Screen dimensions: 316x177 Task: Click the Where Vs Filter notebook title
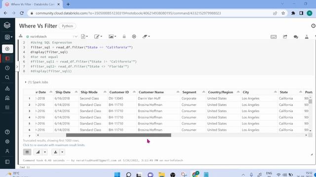(38, 26)
